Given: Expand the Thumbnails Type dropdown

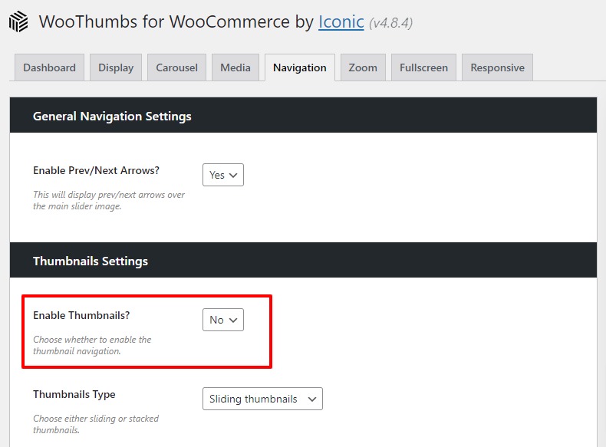Looking at the screenshot, I should click(262, 399).
